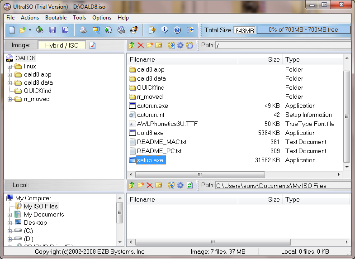Image resolution: width=355 pixels, height=270 pixels.
Task: Sort Local files by Size column header
Action: (260, 200)
